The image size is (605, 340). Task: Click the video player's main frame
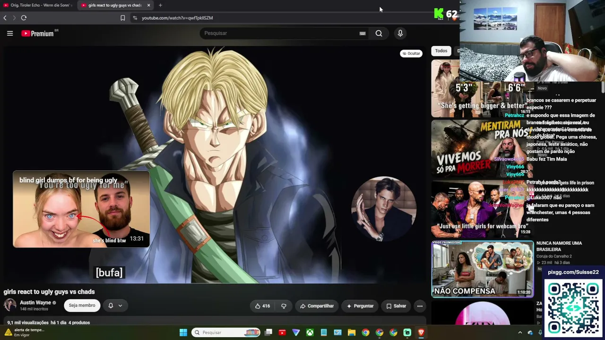(x=215, y=165)
